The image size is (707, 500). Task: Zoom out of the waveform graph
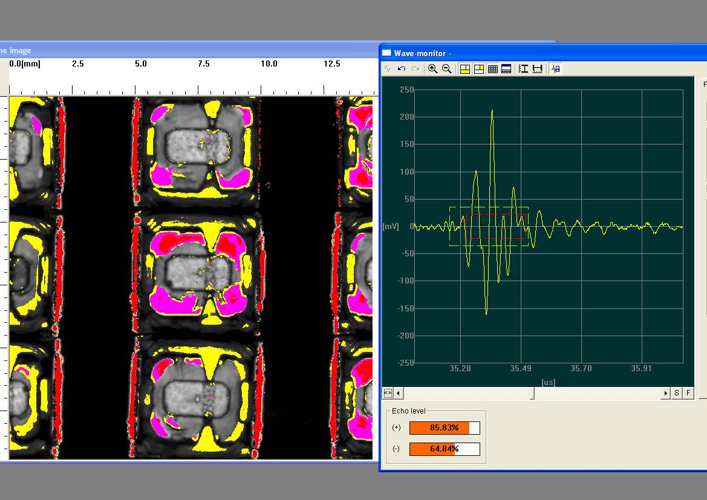[x=447, y=69]
